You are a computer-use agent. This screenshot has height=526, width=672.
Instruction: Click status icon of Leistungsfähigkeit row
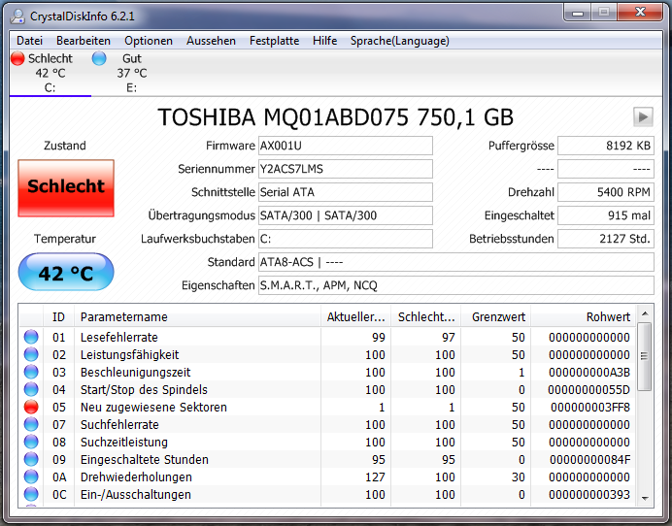[31, 354]
